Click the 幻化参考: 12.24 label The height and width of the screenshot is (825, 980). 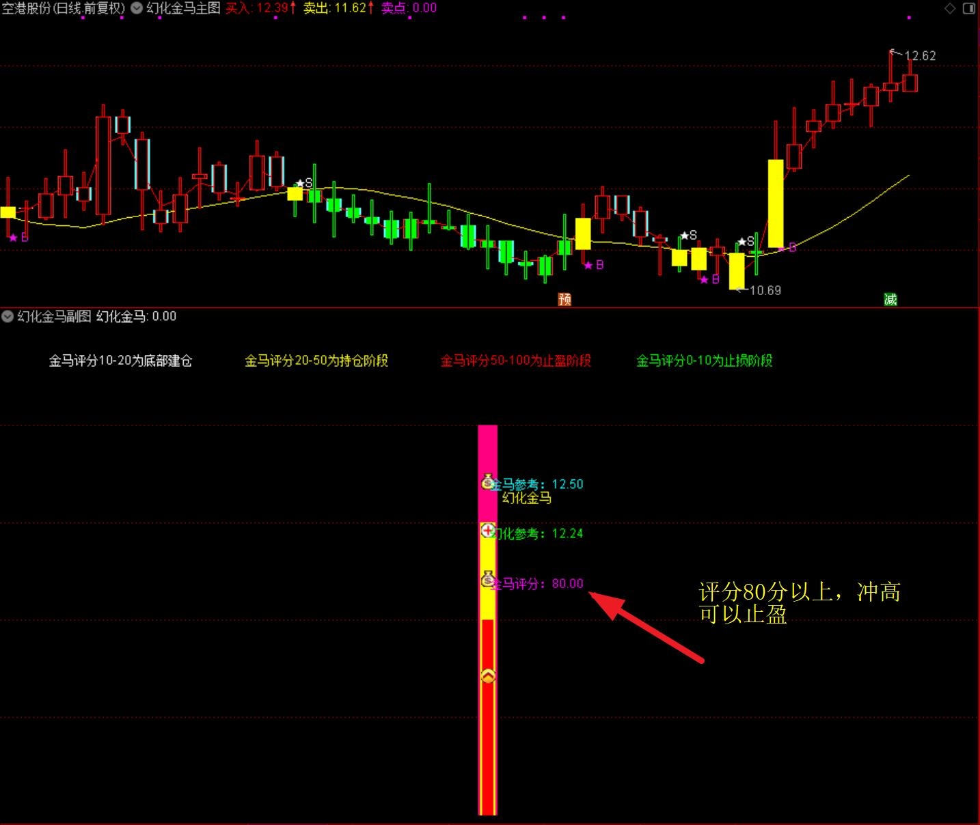pyautogui.click(x=539, y=533)
